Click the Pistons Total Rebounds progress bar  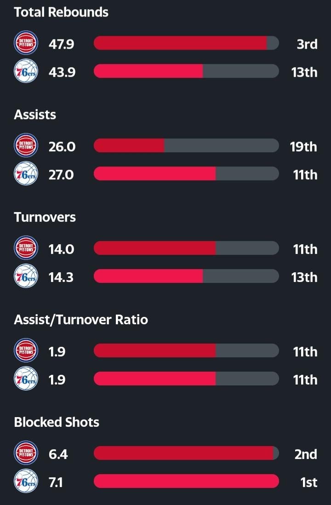[x=186, y=43]
